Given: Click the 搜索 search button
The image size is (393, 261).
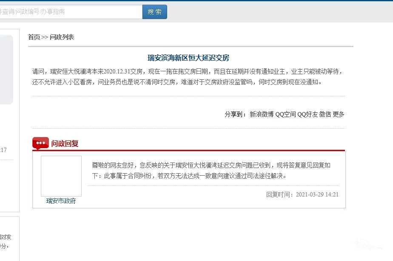Looking at the screenshot, I should [x=155, y=12].
